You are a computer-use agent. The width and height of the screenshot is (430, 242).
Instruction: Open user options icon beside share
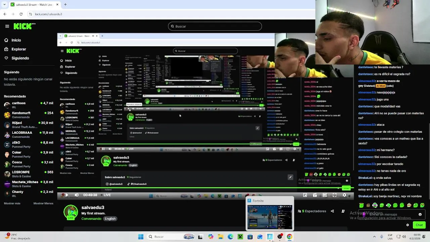point(343,211)
